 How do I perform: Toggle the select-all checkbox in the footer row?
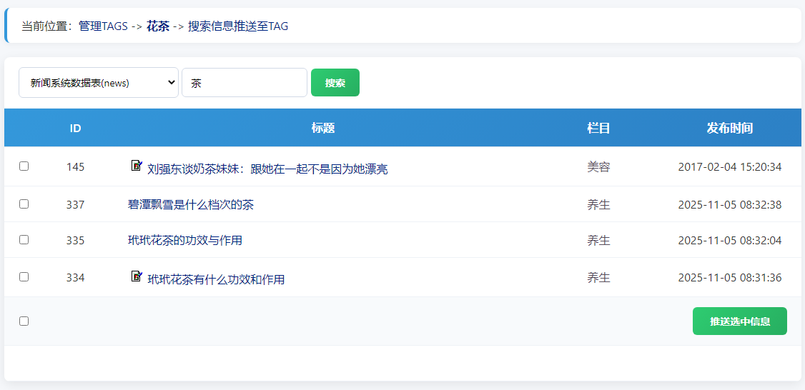pos(24,321)
